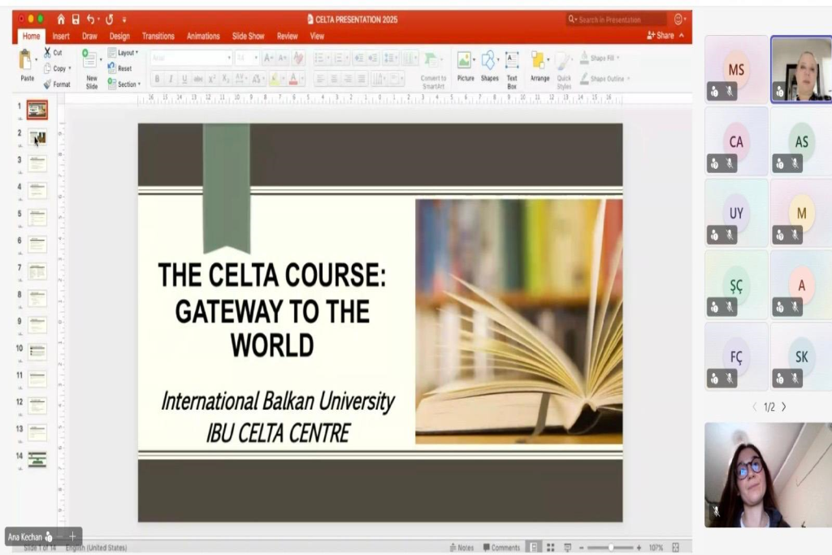Image resolution: width=832 pixels, height=555 pixels.
Task: Toggle italic formatting
Action: 170,79
